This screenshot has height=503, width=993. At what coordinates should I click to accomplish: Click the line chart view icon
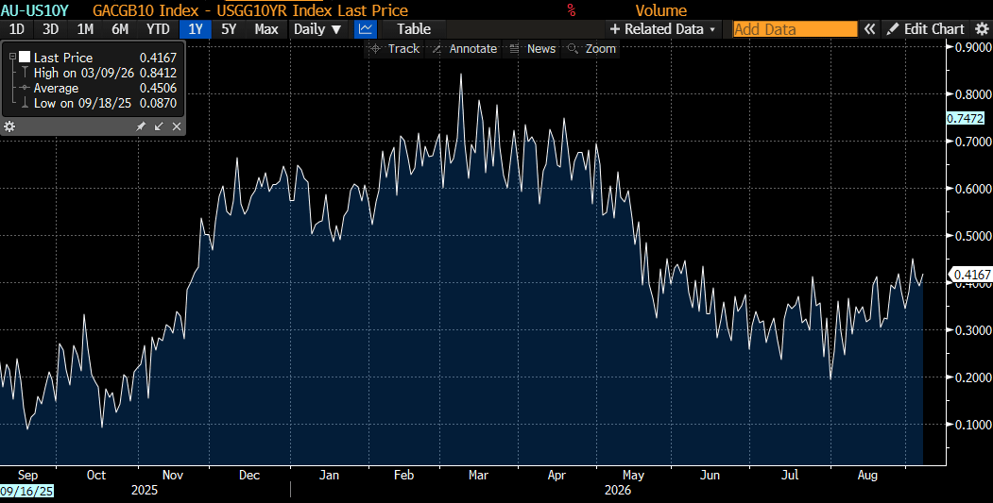365,29
